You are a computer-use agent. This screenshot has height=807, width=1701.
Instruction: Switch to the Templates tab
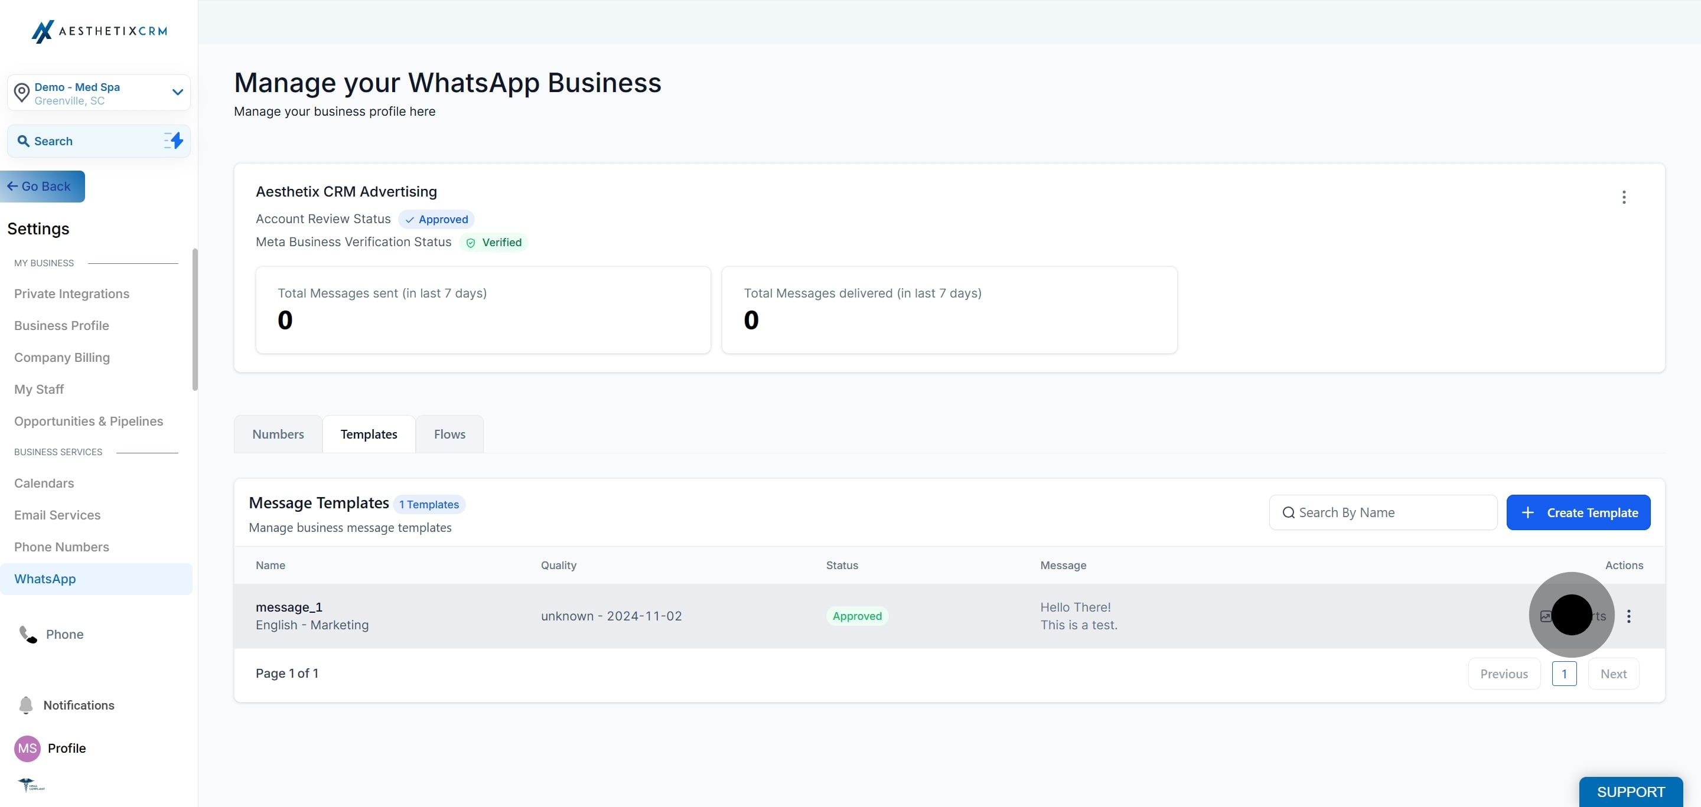369,434
